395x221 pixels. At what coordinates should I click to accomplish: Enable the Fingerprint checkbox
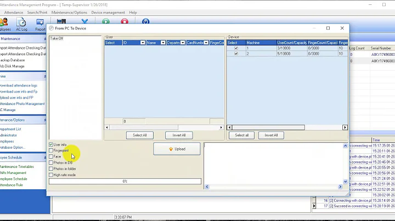[x=50, y=150]
